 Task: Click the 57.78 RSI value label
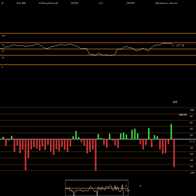180,45
